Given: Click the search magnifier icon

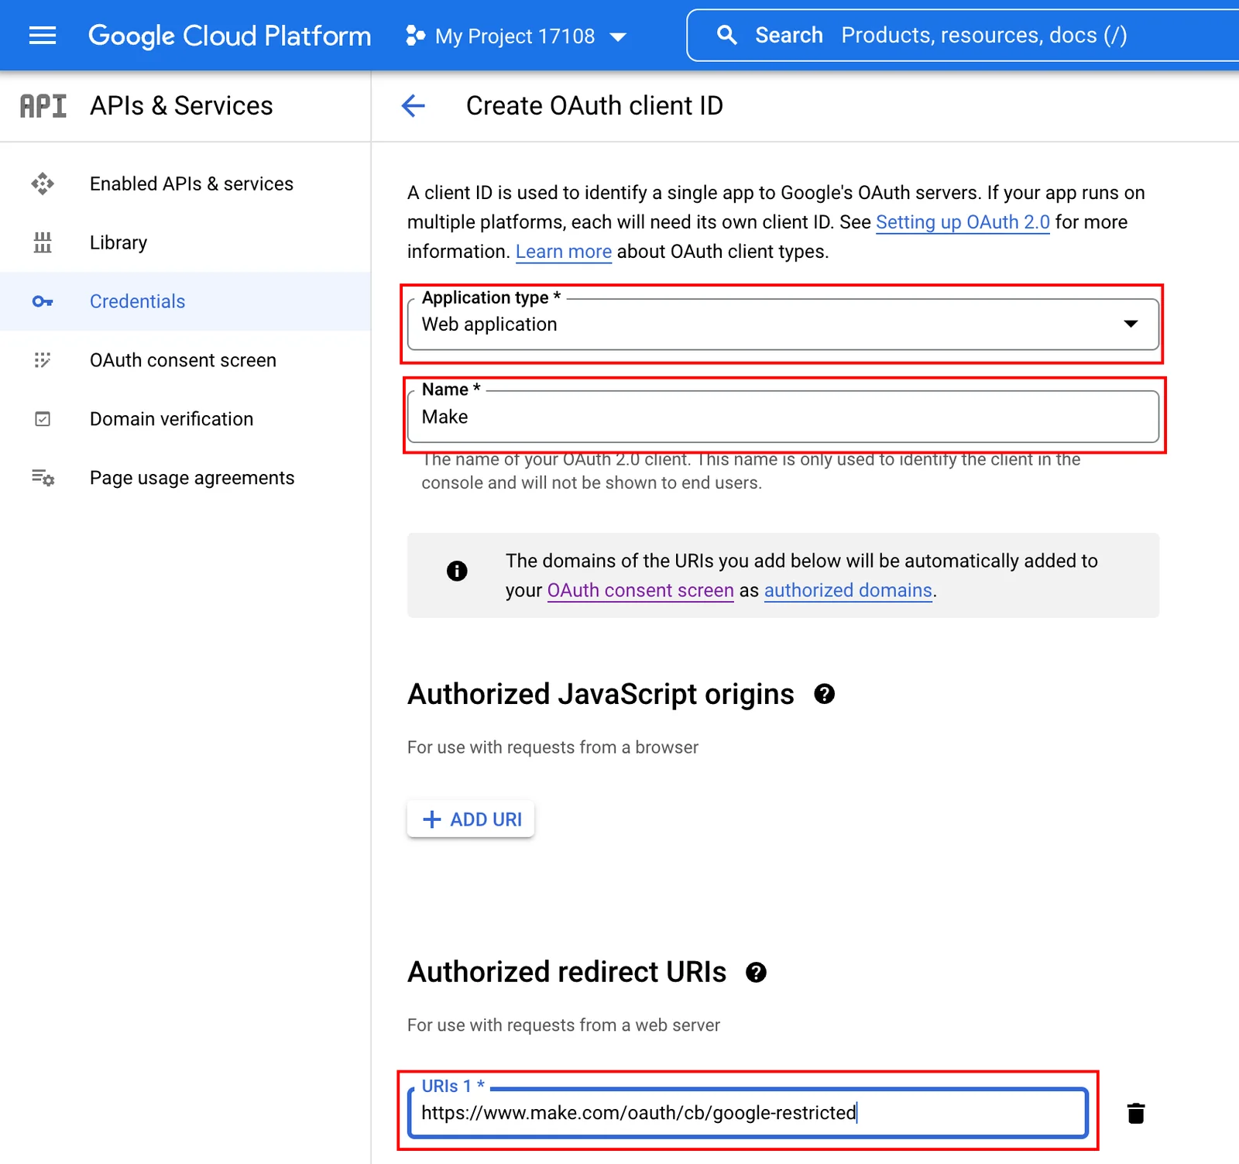Looking at the screenshot, I should pos(726,35).
